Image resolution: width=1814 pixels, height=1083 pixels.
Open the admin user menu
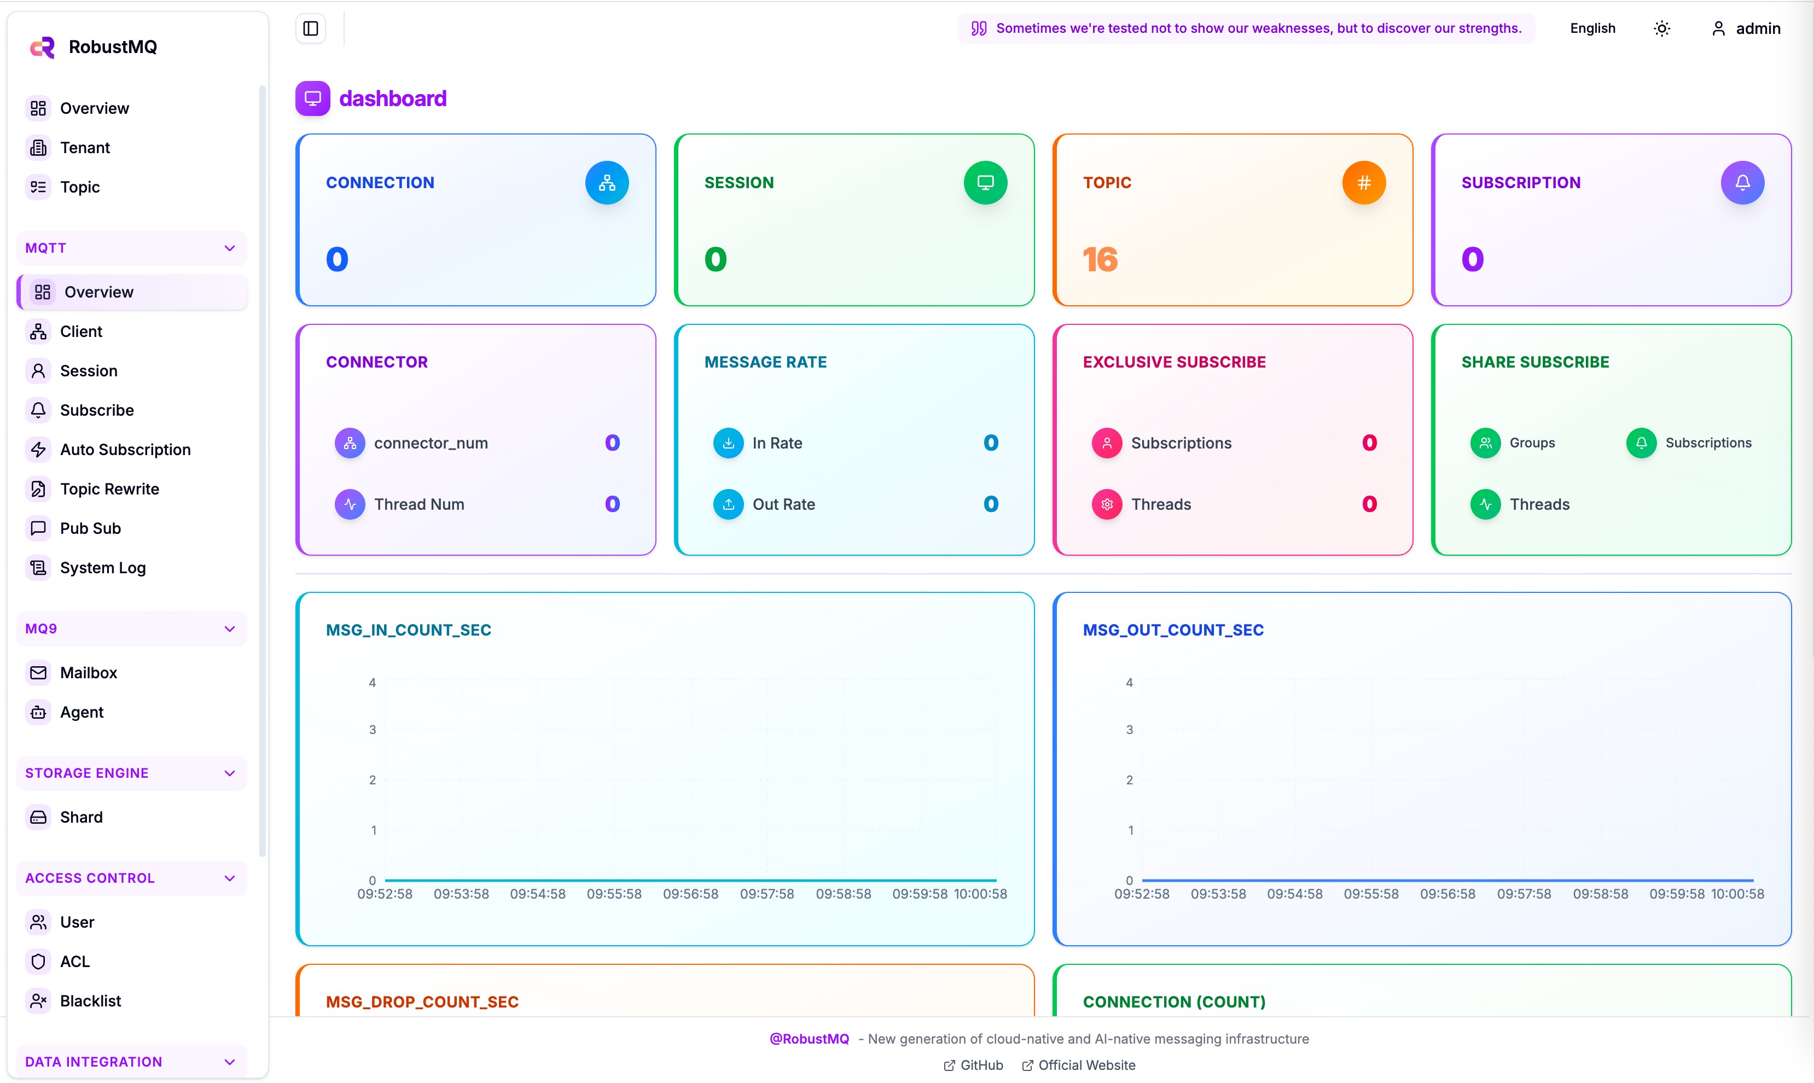1746,28
